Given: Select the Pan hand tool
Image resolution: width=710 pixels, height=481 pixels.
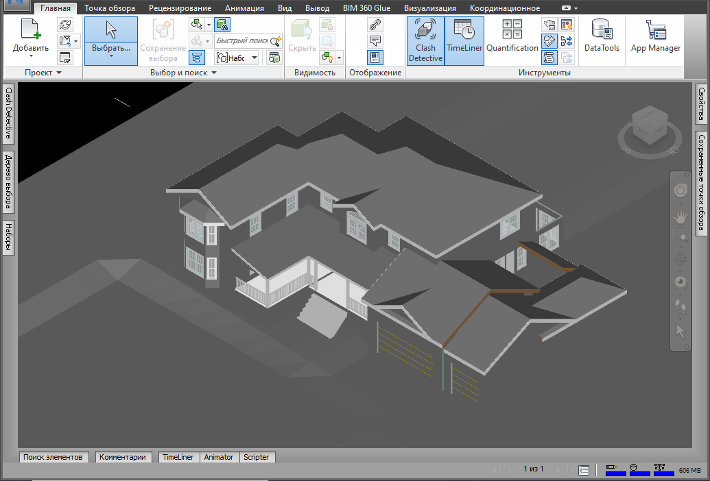Looking at the screenshot, I should [x=680, y=217].
